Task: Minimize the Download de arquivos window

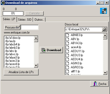Action: (98, 3)
